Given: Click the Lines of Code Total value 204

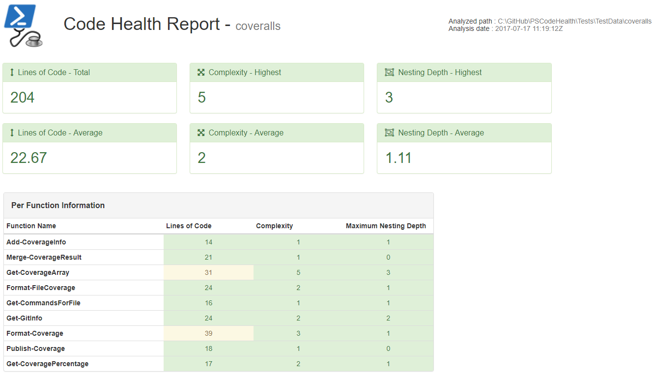Looking at the screenshot, I should point(23,97).
